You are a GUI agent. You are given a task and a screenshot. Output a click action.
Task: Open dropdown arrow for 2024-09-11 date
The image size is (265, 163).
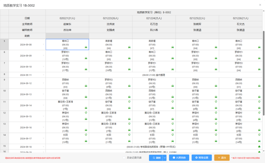(x=43, y=75)
